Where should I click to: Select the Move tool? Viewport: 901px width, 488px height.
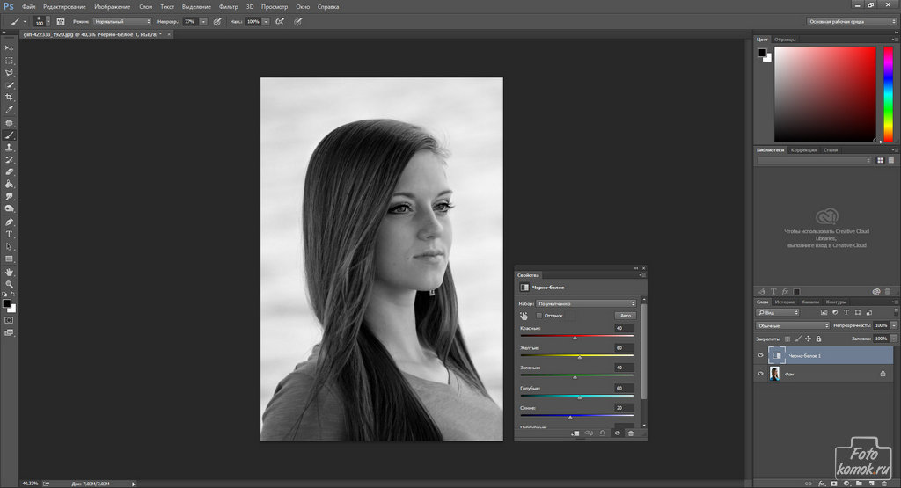coord(9,48)
